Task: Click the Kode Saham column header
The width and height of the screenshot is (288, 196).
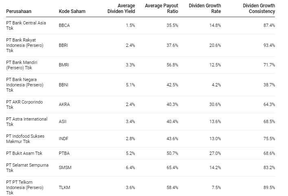Action: 72,11
